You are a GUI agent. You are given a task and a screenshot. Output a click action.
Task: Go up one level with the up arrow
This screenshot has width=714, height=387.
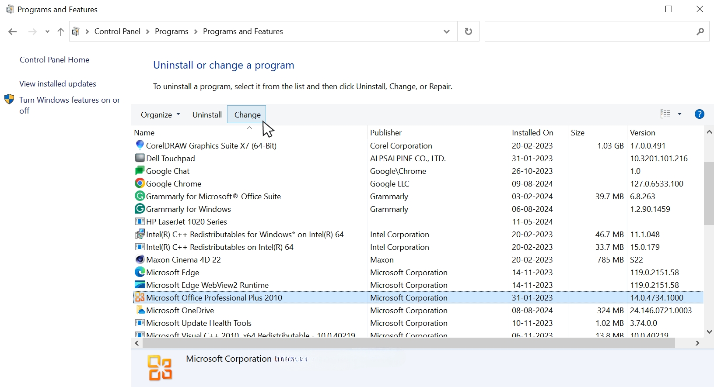point(61,31)
